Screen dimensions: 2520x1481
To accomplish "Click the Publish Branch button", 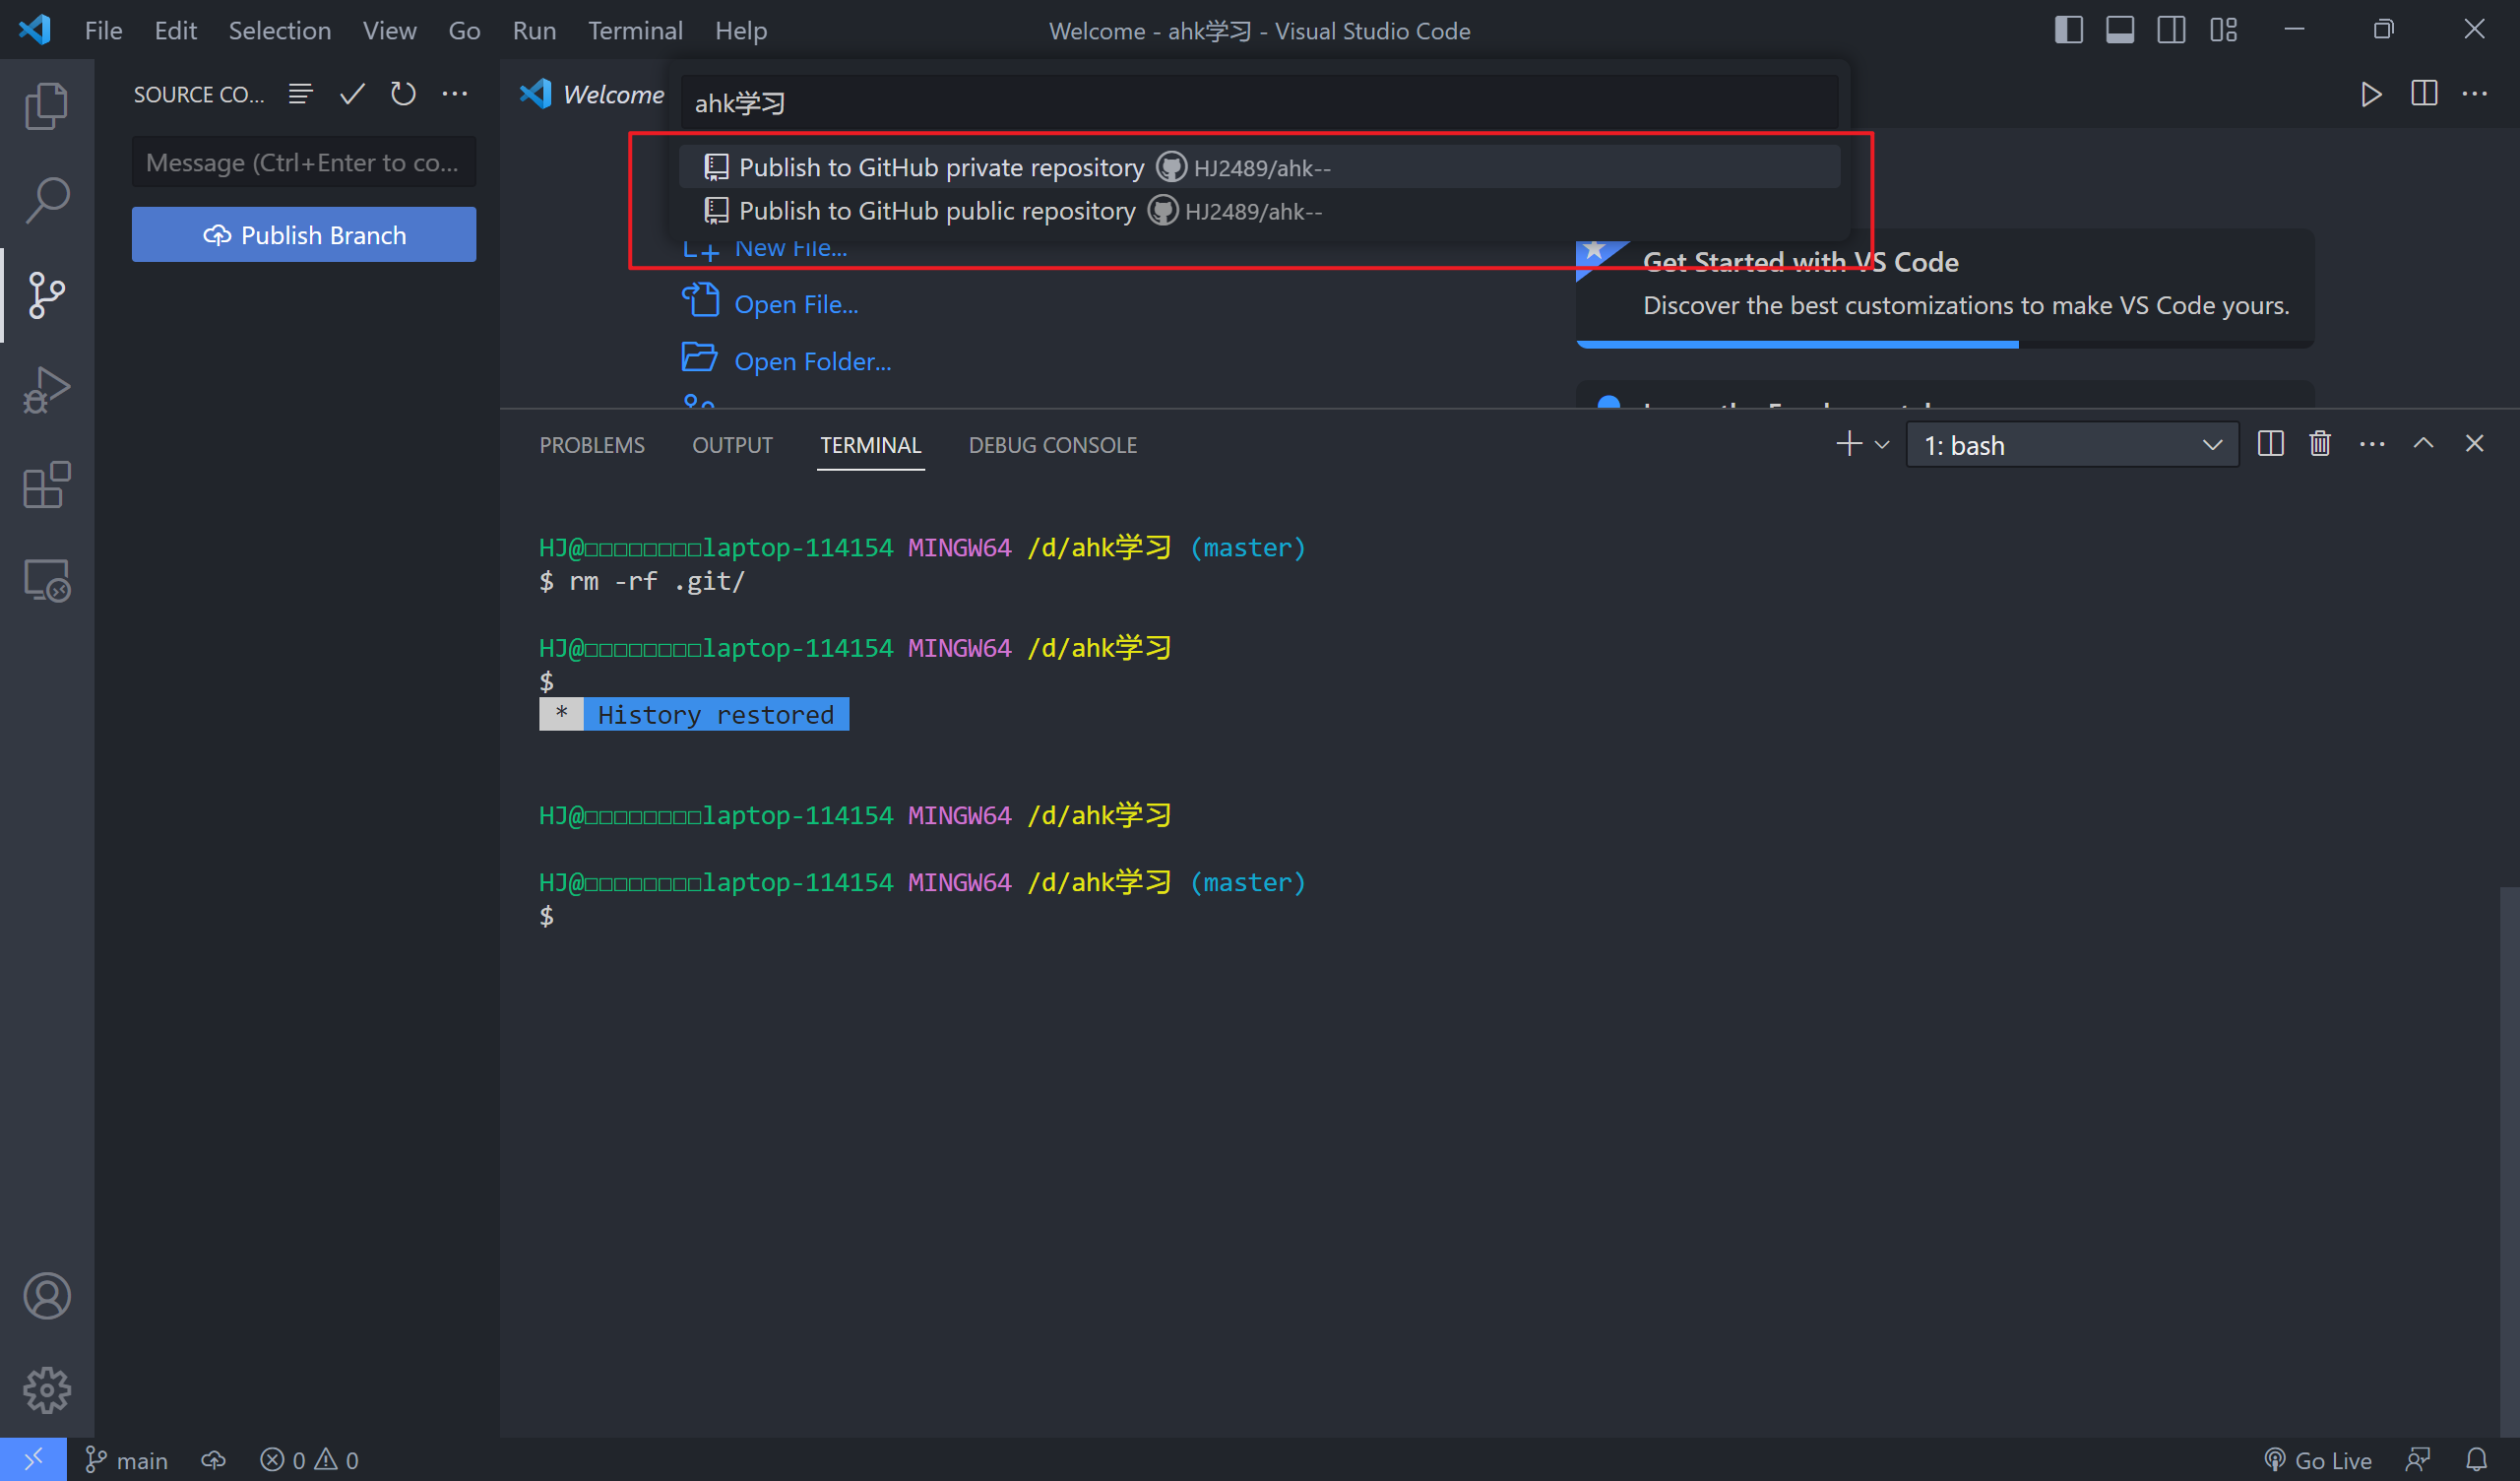I will [304, 234].
